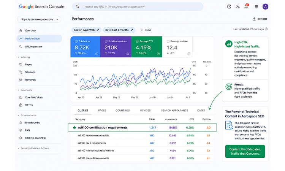The image size is (285, 171).
Task: Click the Overview home icon in sidebar
Action: tap(21, 30)
